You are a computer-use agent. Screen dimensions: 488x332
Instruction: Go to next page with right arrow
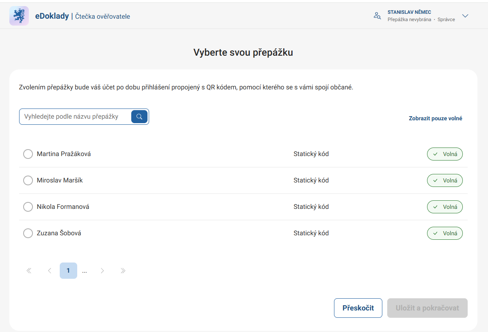click(x=102, y=271)
